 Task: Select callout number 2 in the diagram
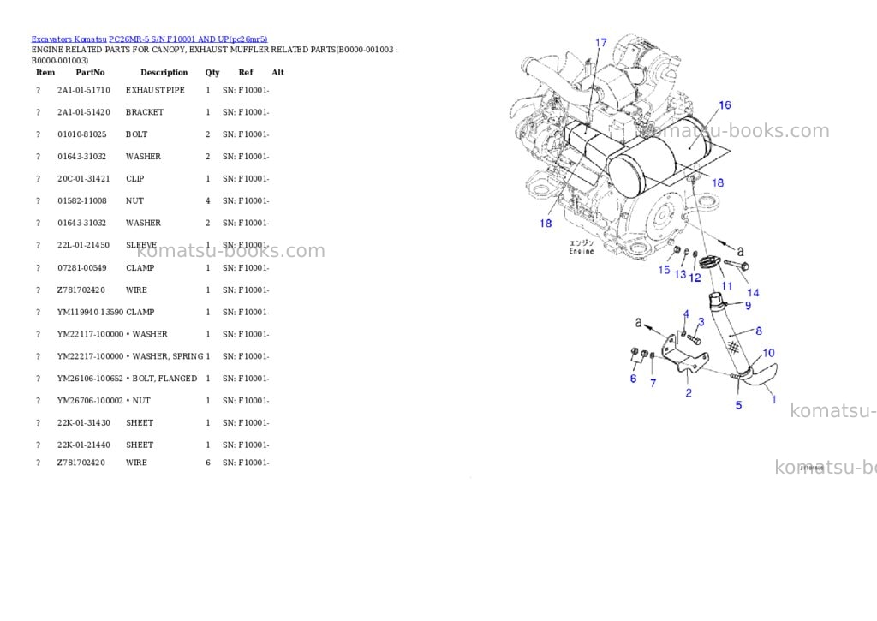point(689,393)
